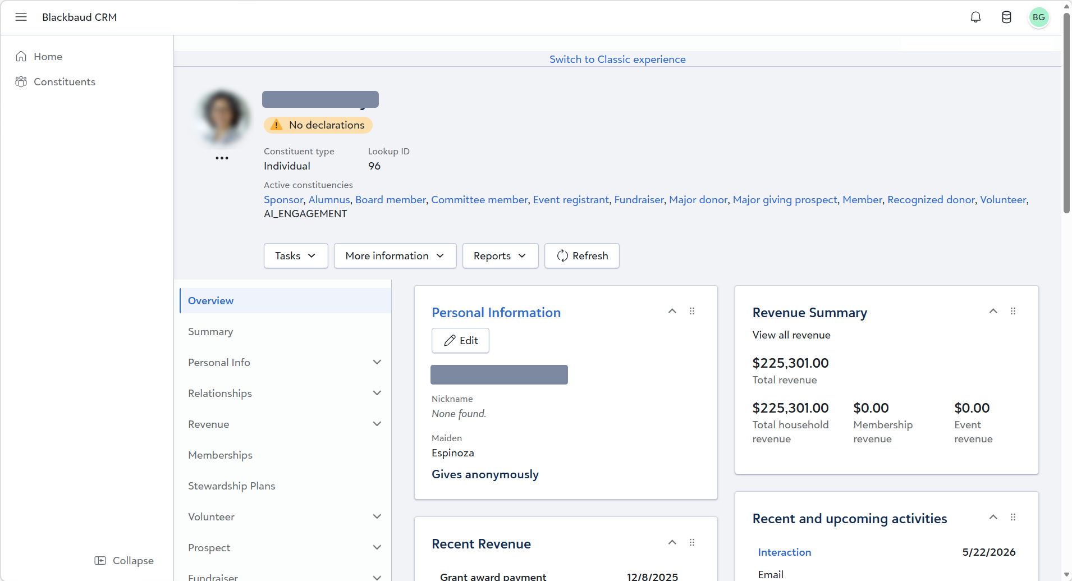Open the hamburger navigation menu
The height and width of the screenshot is (581, 1072).
(x=21, y=17)
